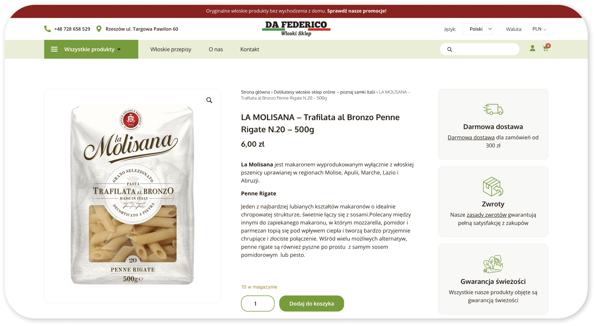Open the zasady zwrotów link
Viewport: 595px width, 326px height.
[486, 215]
